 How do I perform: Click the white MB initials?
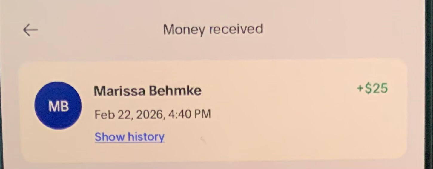[59, 107]
